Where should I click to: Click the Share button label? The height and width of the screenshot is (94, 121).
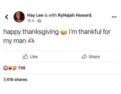pos(94,57)
